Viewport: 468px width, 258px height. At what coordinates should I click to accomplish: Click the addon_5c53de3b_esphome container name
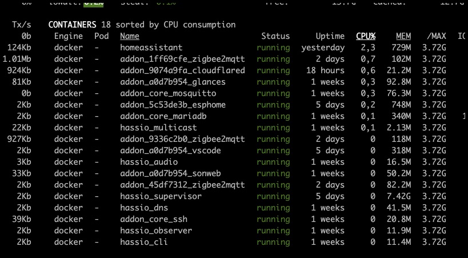tap(173, 105)
